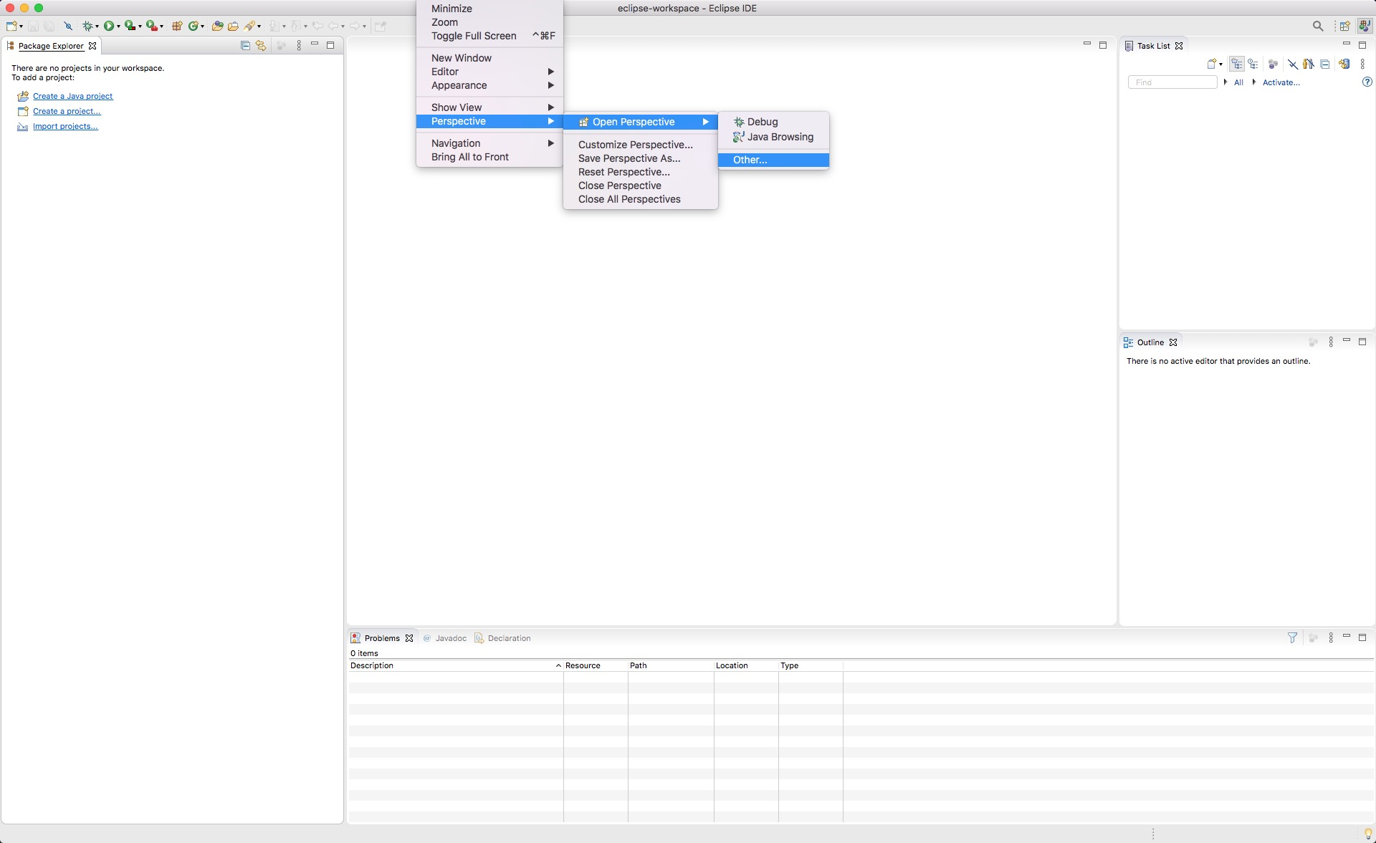Choose Debug perspective from submenu

click(x=773, y=122)
